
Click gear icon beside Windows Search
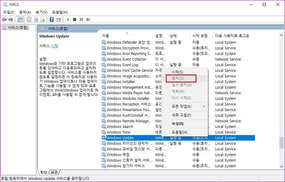coord(104,127)
